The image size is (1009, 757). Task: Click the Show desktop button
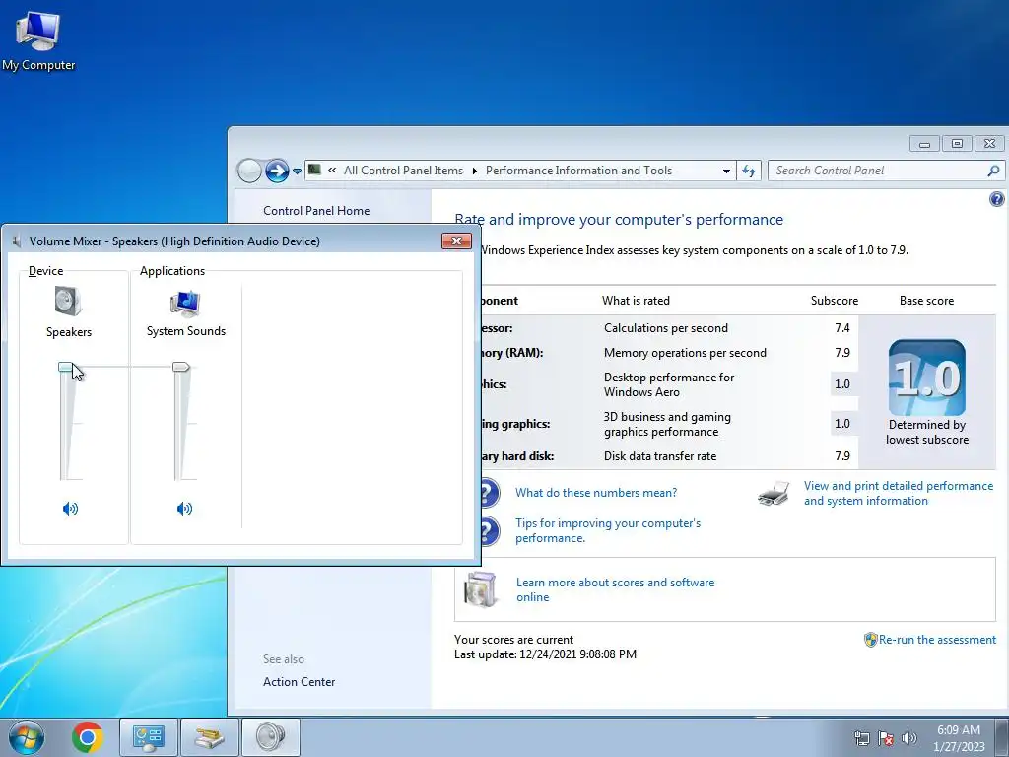1002,737
